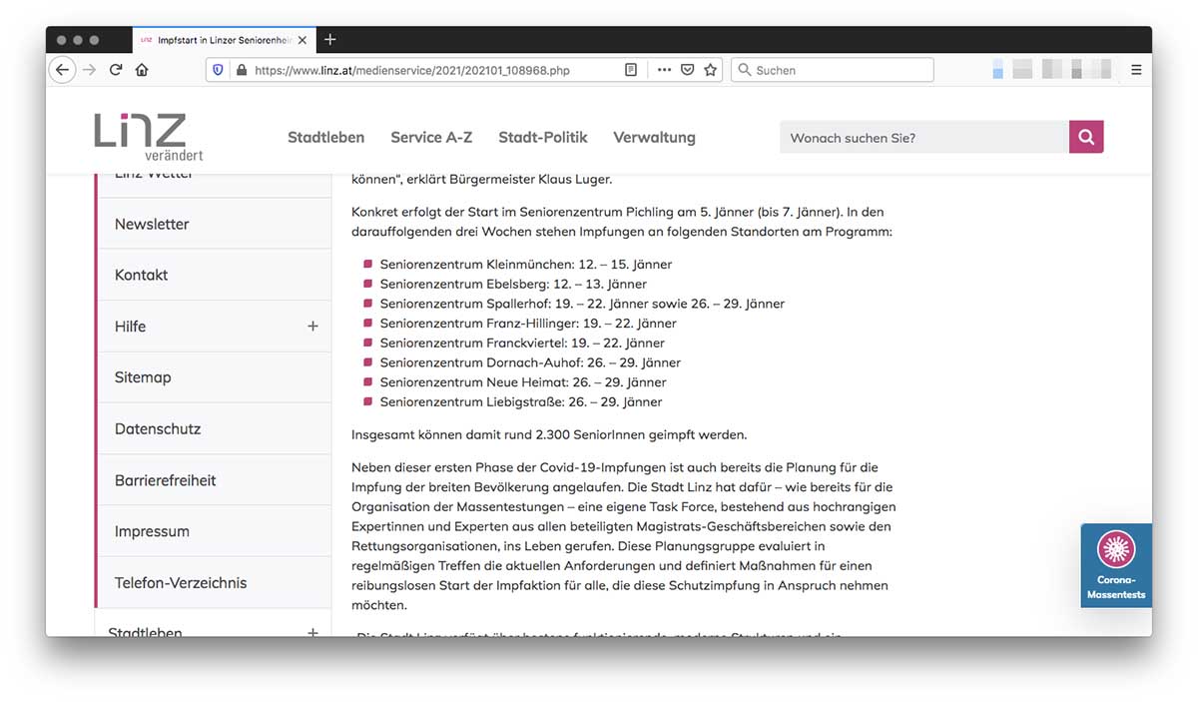Click the 'Wonach suchen Sie?' search field

pos(923,138)
